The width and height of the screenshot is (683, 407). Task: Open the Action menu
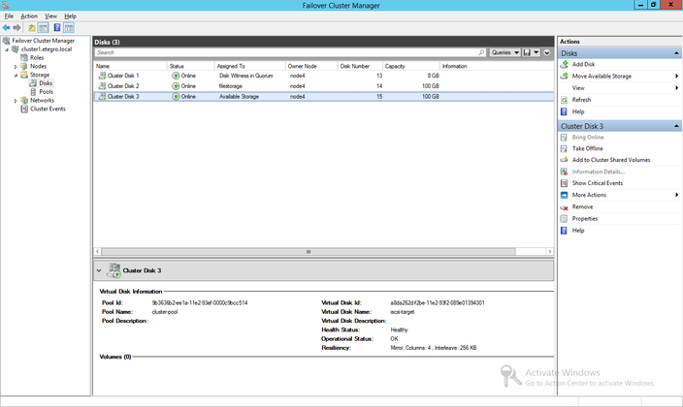click(29, 16)
